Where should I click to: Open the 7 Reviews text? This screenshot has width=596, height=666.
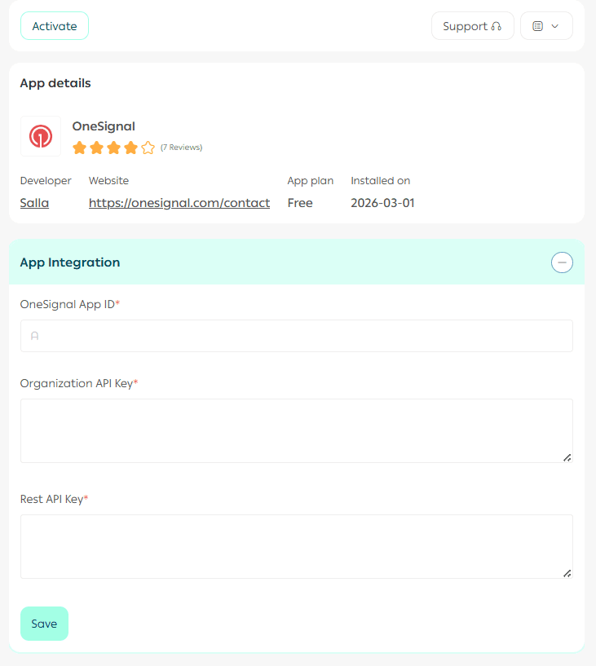click(x=181, y=148)
